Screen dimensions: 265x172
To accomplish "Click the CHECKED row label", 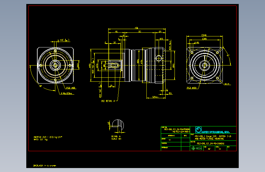I will (x=164, y=143).
